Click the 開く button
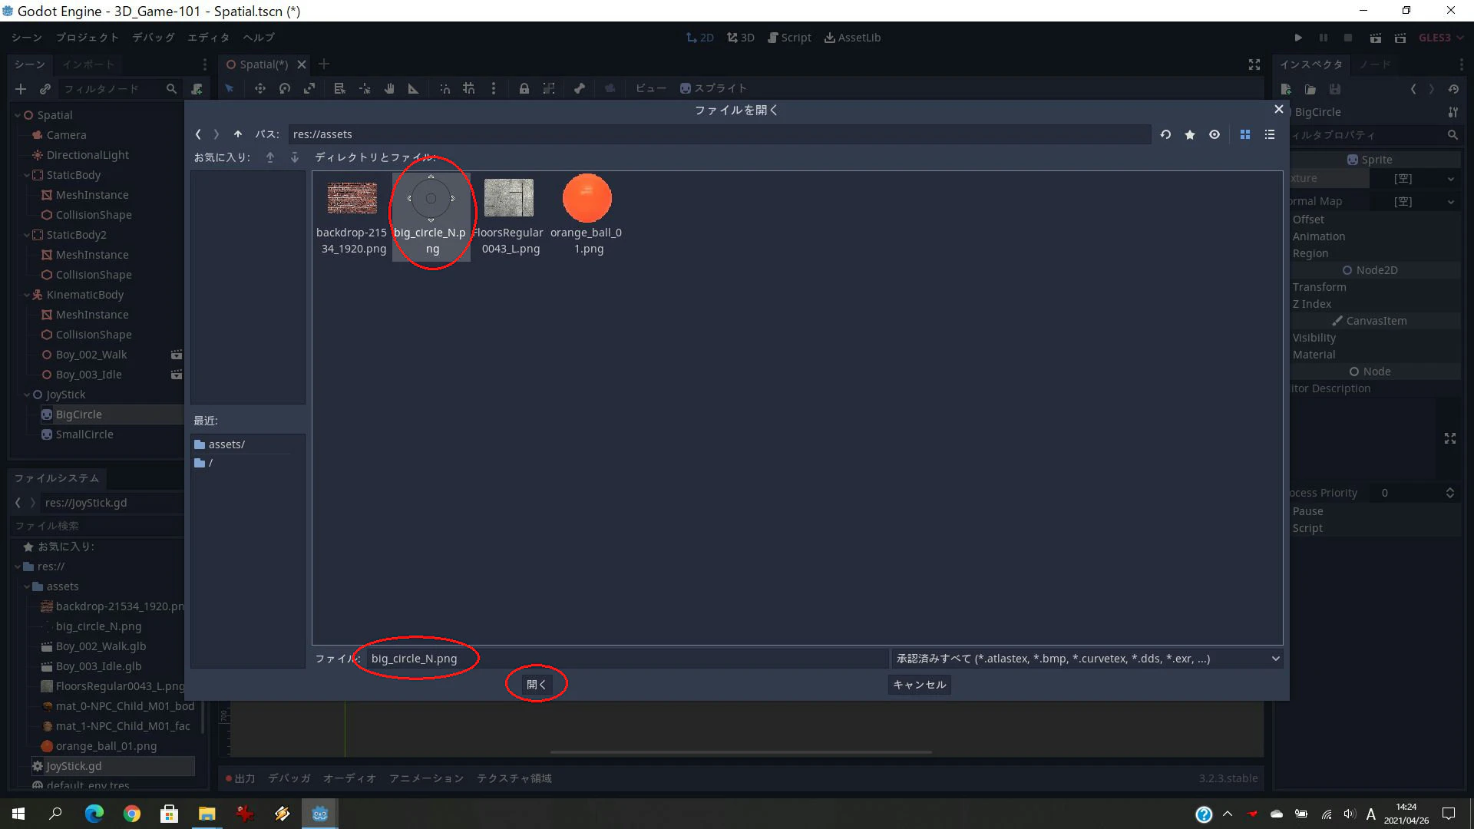 [x=537, y=685]
